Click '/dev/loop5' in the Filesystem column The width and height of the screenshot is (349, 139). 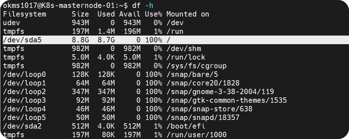24,117
